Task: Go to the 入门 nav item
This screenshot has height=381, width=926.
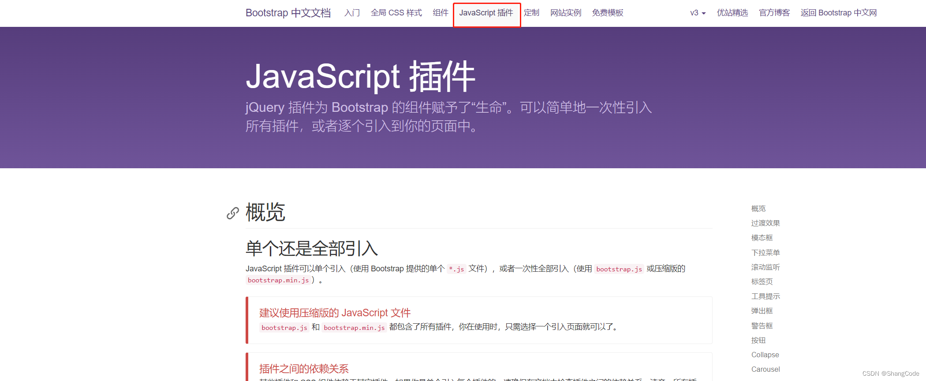Action: [x=352, y=13]
